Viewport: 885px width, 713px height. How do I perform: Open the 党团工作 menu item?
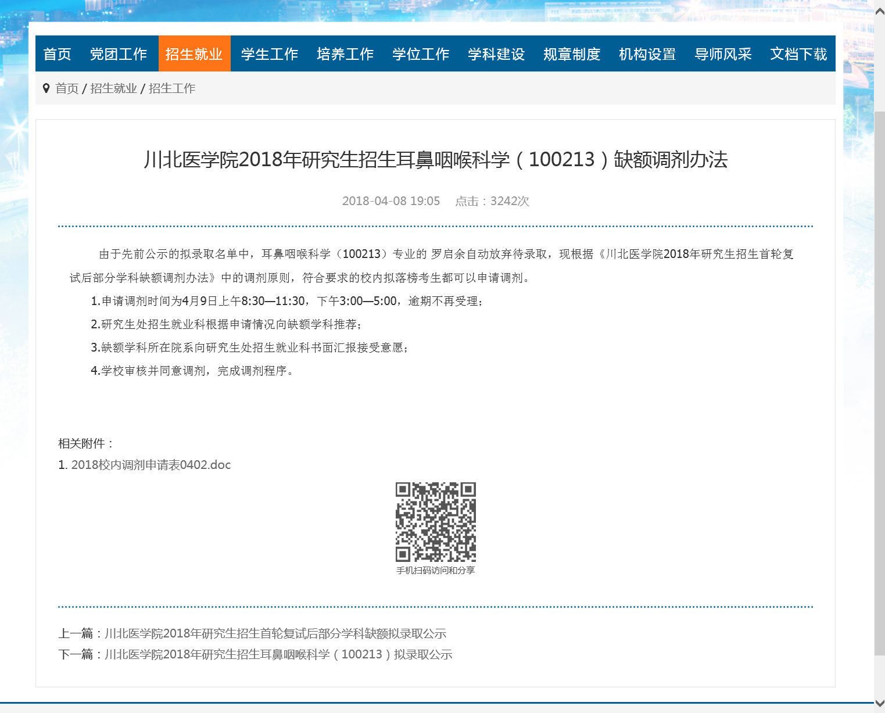point(119,54)
